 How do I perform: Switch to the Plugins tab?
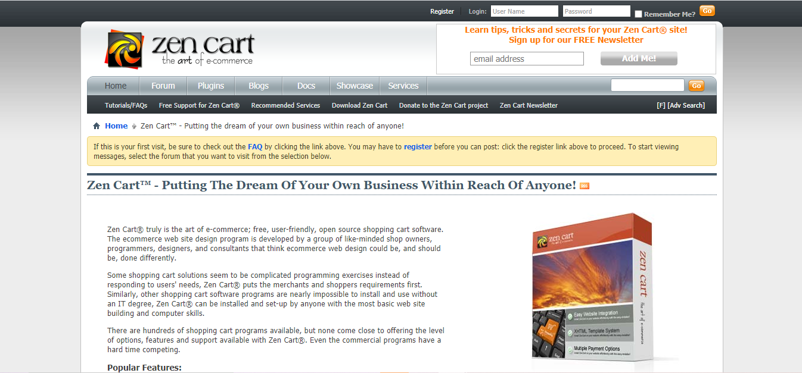pos(211,86)
